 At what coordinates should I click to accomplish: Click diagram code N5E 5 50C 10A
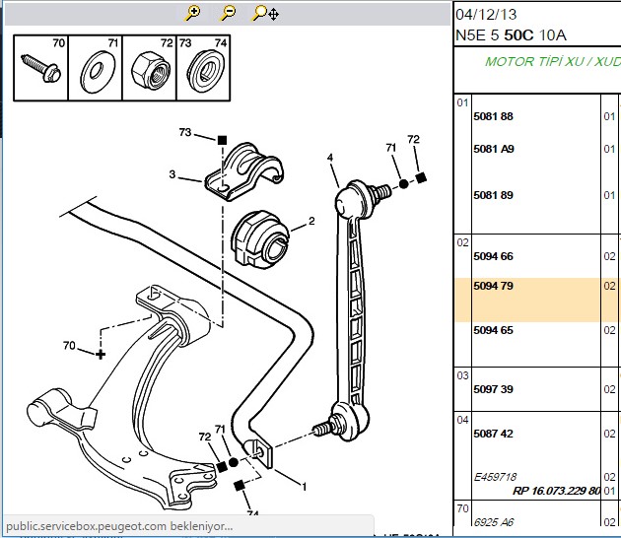[x=511, y=35]
